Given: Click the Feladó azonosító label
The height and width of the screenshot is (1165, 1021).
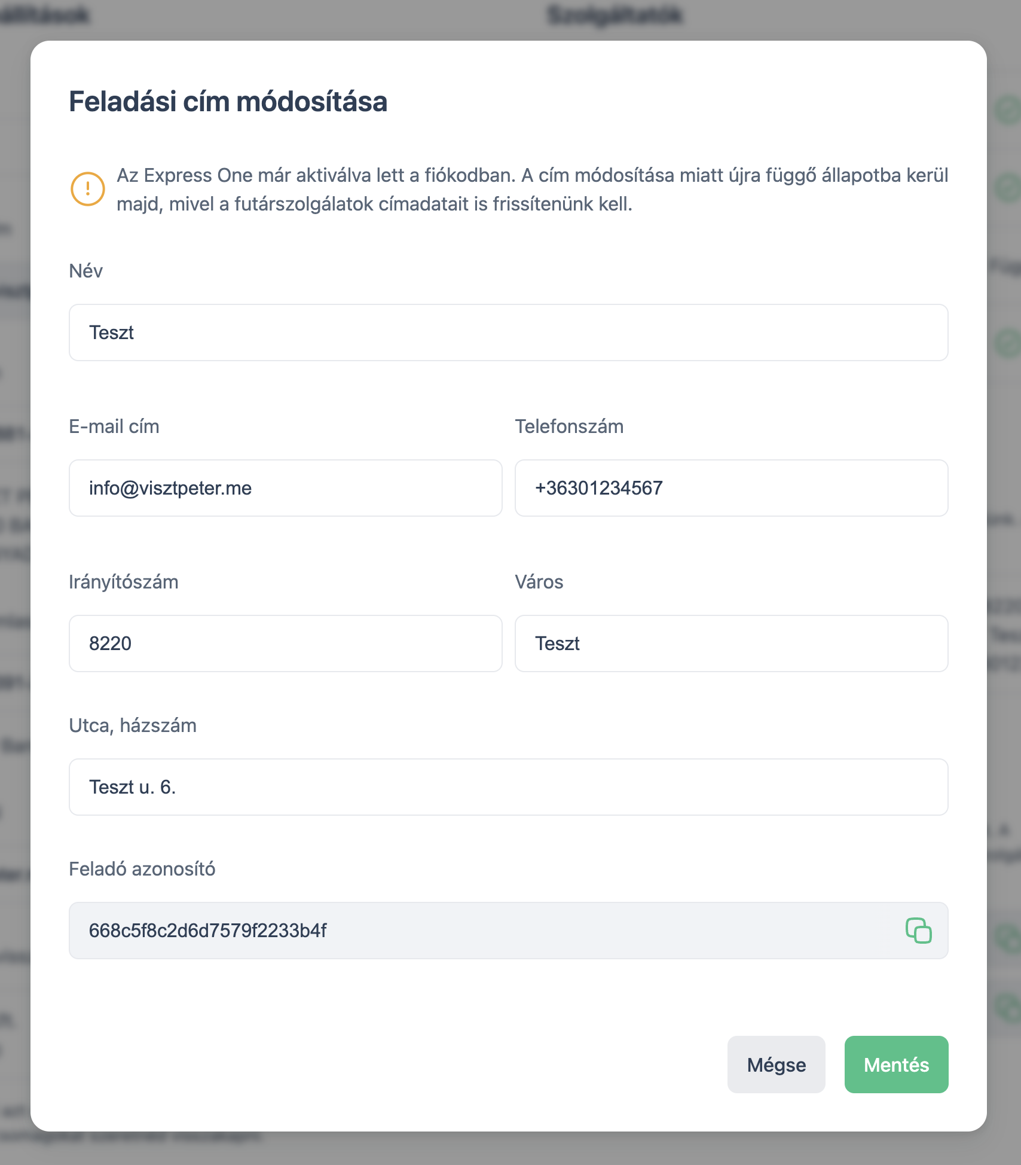Looking at the screenshot, I should [x=142, y=869].
